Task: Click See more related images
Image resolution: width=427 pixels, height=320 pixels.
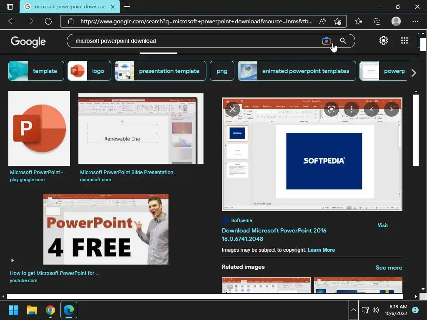Action: pos(389,267)
